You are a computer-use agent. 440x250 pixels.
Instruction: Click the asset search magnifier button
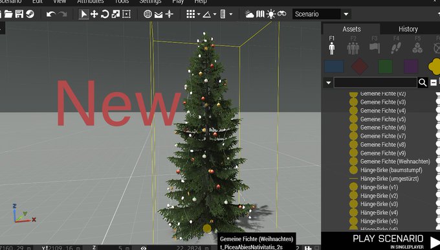pyautogui.click(x=423, y=83)
